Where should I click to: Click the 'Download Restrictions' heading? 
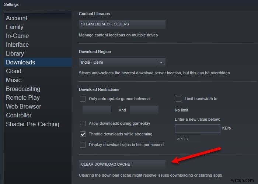(x=99, y=89)
